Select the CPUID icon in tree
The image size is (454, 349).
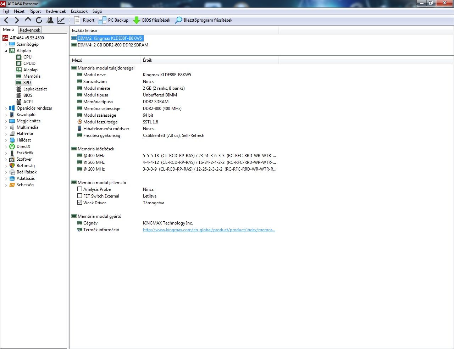[19, 63]
